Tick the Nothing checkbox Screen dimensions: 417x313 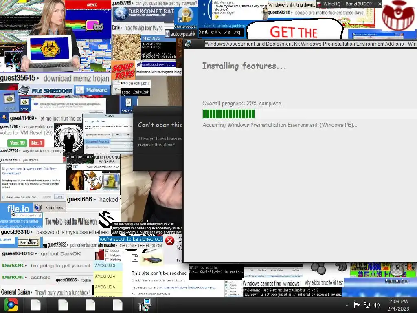click(107, 260)
